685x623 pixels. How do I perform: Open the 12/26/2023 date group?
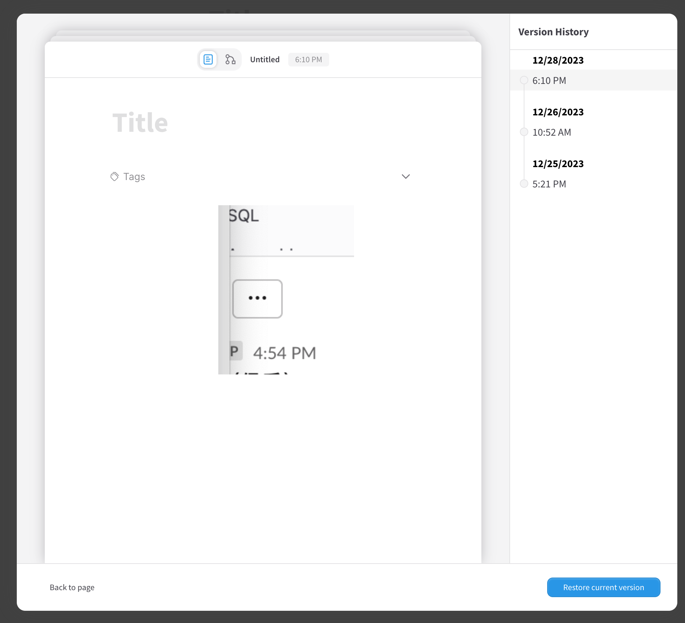tap(558, 112)
